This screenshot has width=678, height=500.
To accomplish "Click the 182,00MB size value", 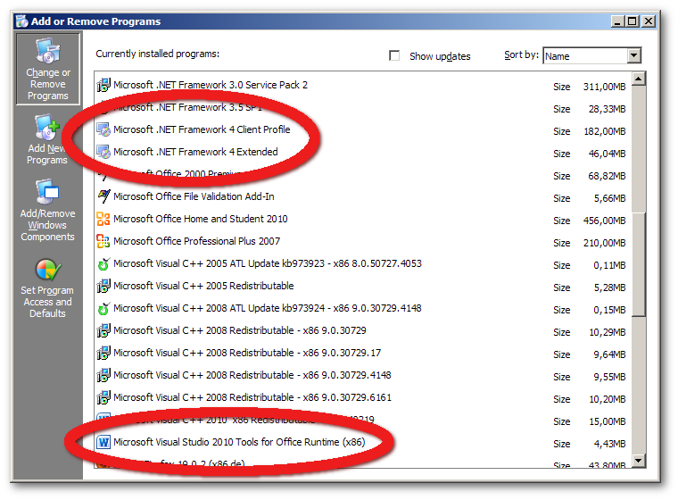I will pyautogui.click(x=605, y=131).
